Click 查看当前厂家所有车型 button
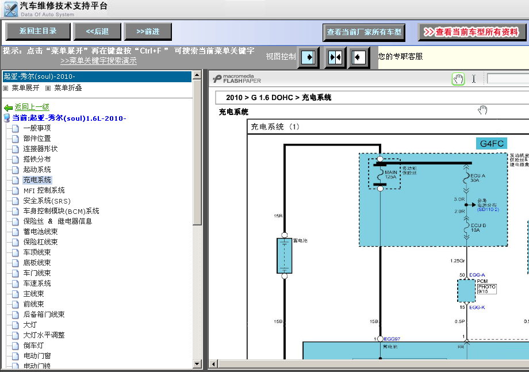Image resolution: width=529 pixels, height=372 pixels. point(363,32)
